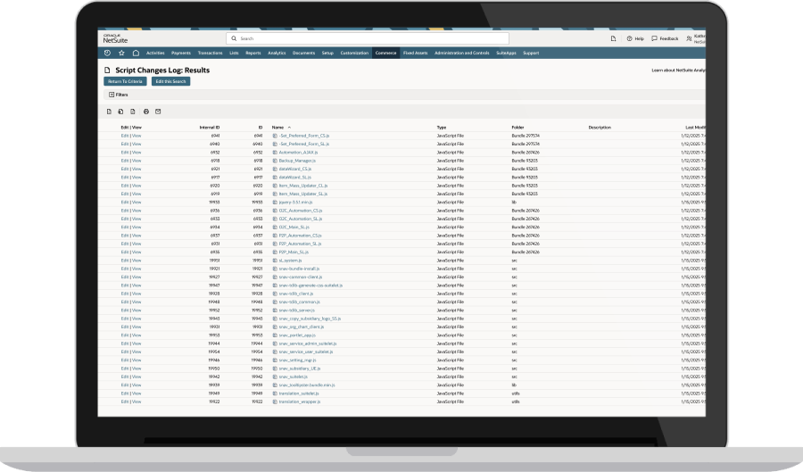
Task: Sort by the Description column header
Action: tap(600, 128)
